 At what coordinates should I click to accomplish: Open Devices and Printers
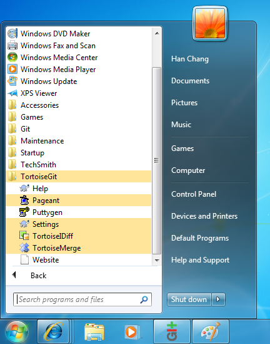(204, 216)
